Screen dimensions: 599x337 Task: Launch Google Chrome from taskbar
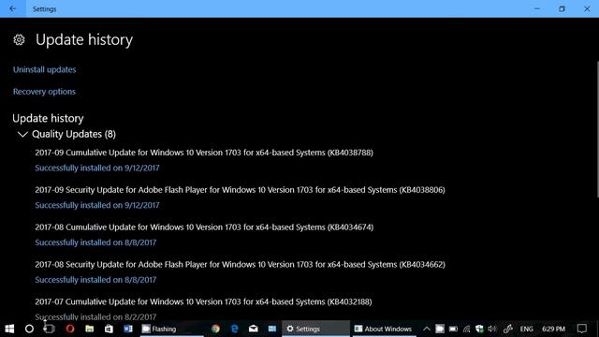[215, 329]
